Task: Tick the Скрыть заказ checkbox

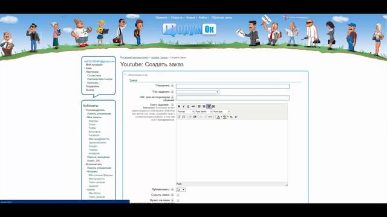Action: click(x=178, y=195)
